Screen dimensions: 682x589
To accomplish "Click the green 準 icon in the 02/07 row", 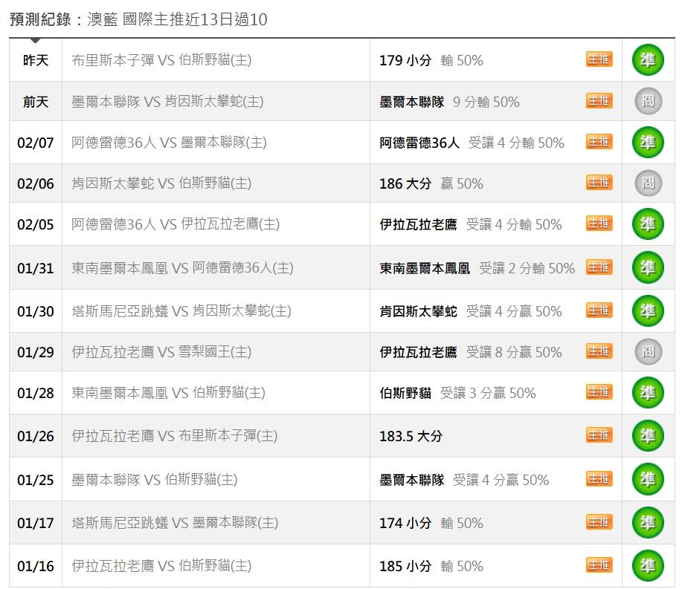I will (648, 143).
